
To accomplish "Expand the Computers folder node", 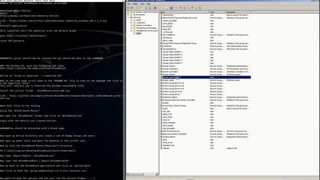I will coord(131,22).
